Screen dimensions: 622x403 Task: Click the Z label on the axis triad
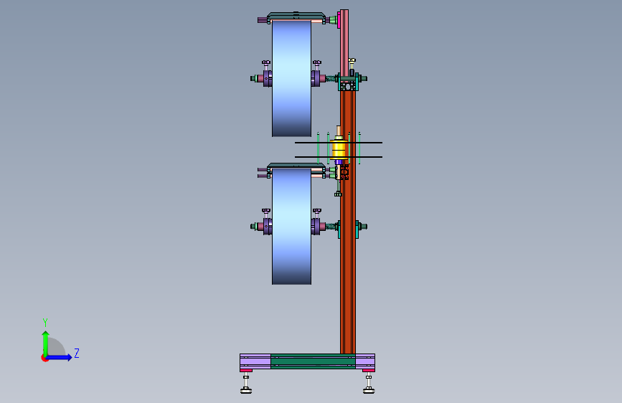point(77,353)
